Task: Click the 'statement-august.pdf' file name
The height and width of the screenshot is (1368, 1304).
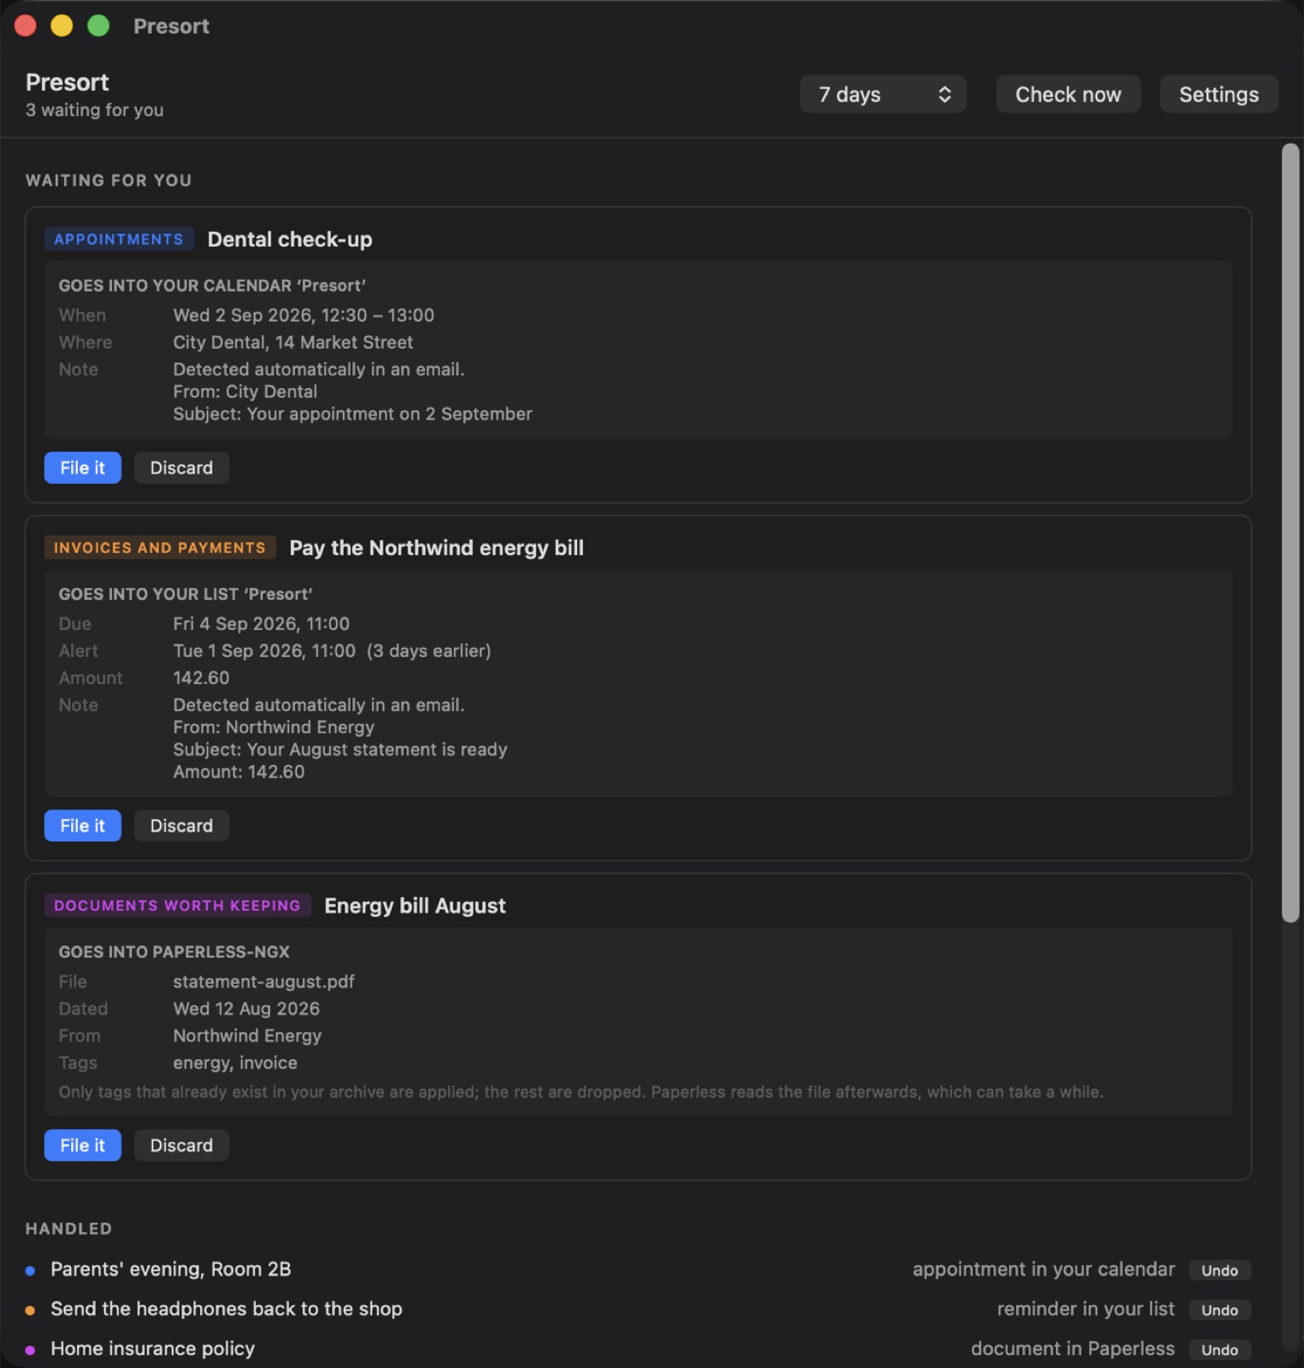Action: pyautogui.click(x=264, y=982)
